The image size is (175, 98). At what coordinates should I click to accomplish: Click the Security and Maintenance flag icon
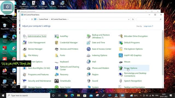(25, 81)
